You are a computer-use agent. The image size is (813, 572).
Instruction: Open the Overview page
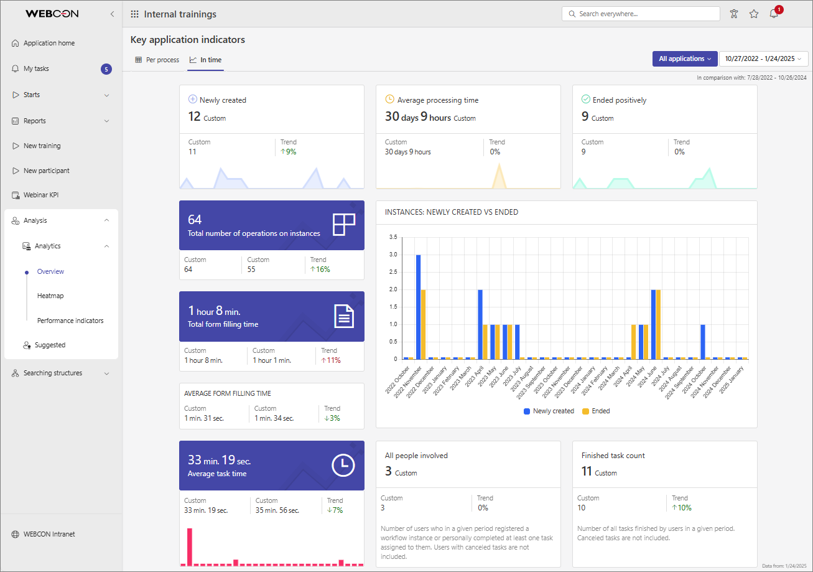(x=50, y=271)
